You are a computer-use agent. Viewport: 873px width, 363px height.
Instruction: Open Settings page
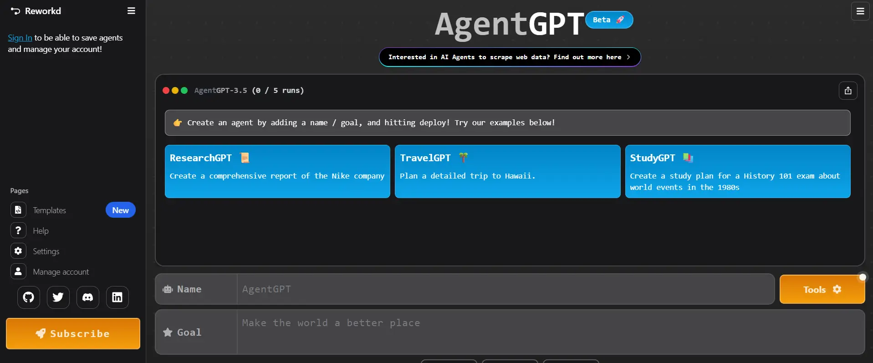[46, 251]
